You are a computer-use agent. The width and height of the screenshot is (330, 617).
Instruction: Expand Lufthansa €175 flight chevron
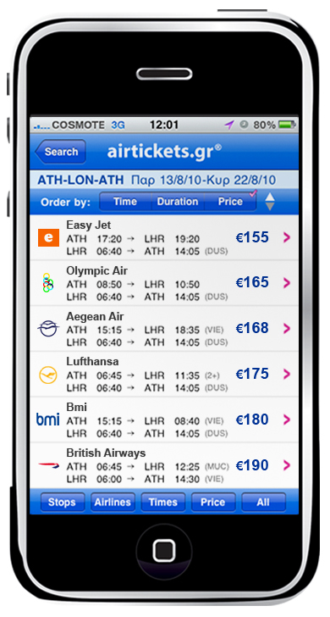click(x=287, y=374)
